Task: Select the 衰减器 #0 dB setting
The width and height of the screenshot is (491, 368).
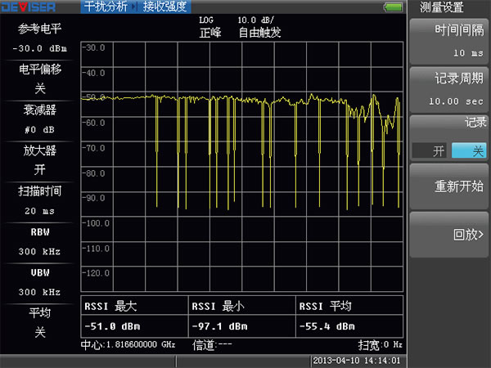Action: pyautogui.click(x=40, y=119)
